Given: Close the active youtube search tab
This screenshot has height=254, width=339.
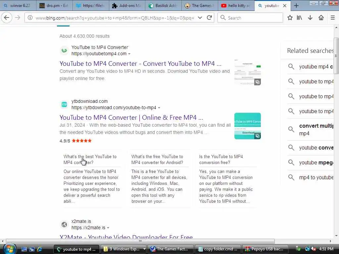Looking at the screenshot, I should pyautogui.click(x=285, y=6).
